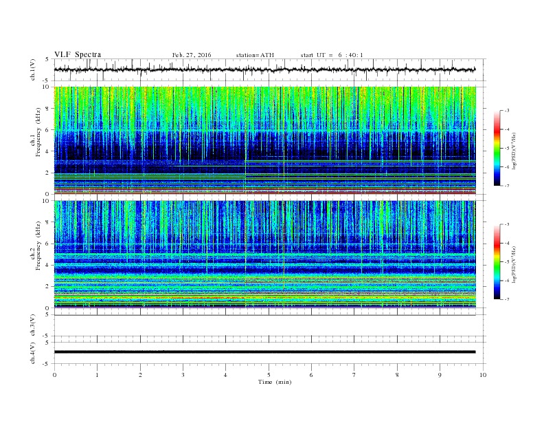
Task: Click the "-5" label on ch.2 color bar
Action: [x=507, y=261]
